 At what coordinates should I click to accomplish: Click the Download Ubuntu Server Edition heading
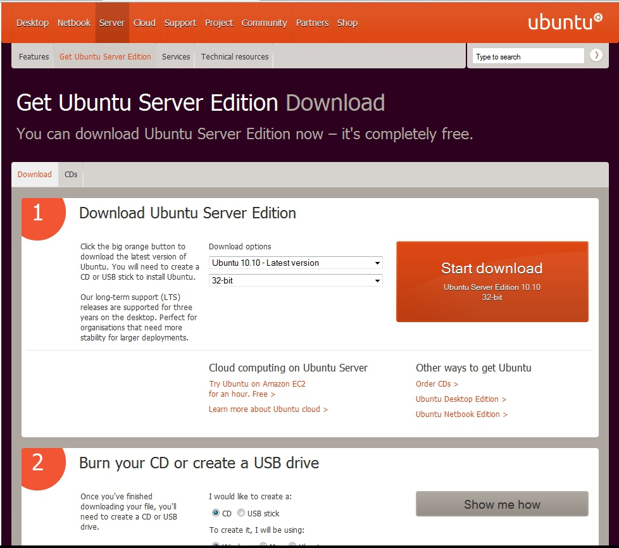187,213
